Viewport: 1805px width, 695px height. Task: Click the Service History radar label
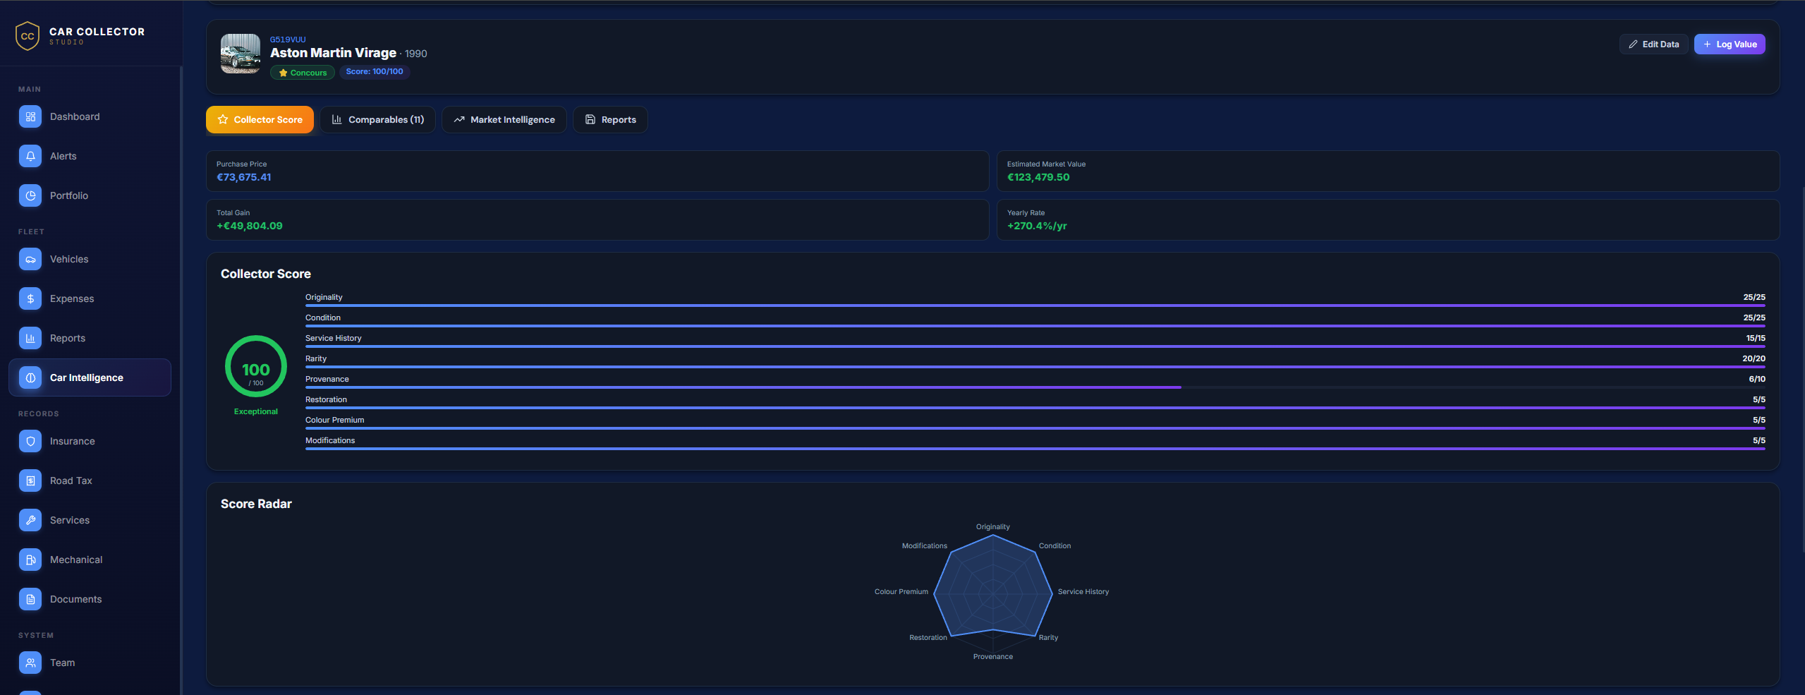click(x=1083, y=592)
